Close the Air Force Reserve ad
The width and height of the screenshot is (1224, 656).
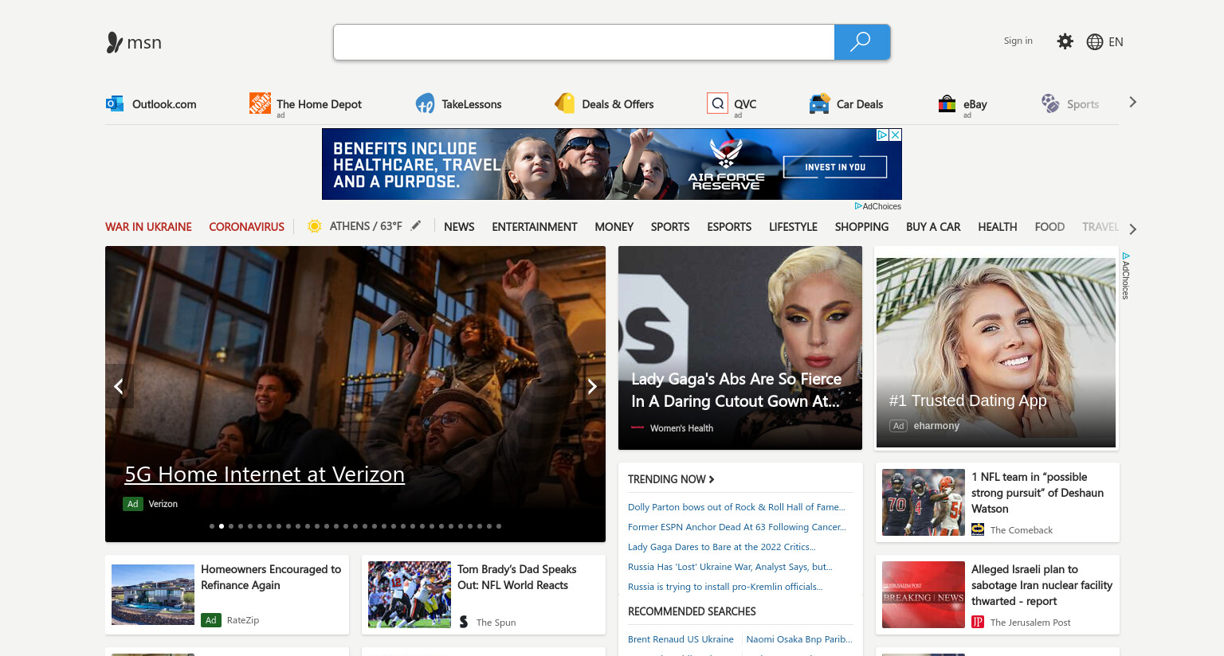(x=895, y=135)
